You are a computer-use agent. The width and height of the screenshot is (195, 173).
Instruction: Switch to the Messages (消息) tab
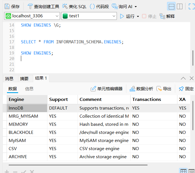[x=9, y=79]
